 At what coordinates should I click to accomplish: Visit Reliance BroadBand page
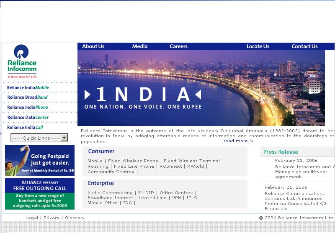pos(27,97)
